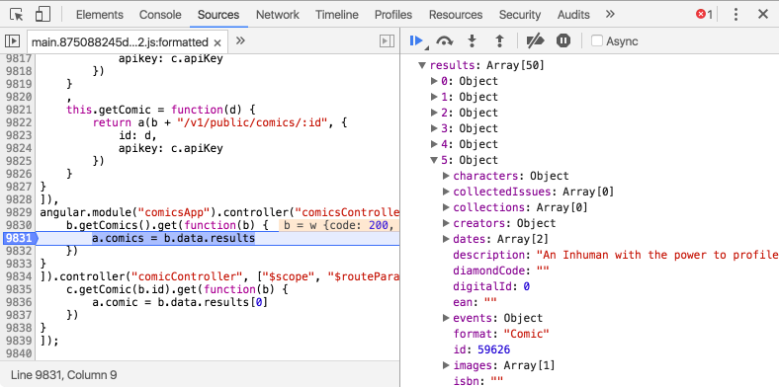Close the DevTools panel
Screen dimensions: 779x387
point(763,15)
